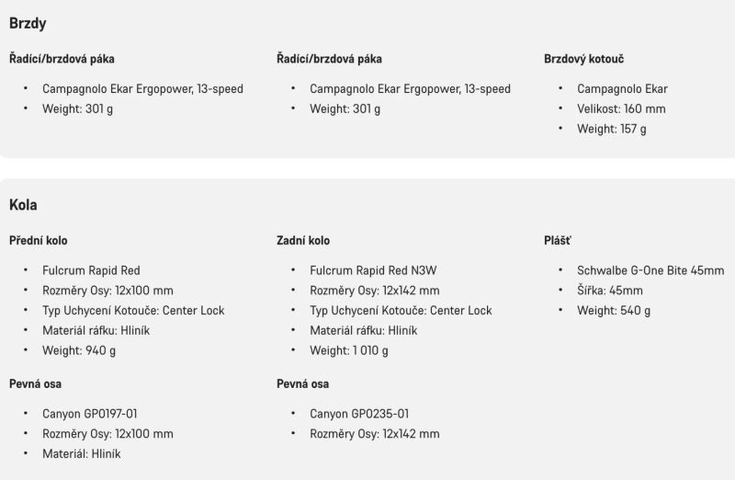The height and width of the screenshot is (480, 735).
Task: Click Pevná osa heading below Přední kolo
Action: pos(35,383)
